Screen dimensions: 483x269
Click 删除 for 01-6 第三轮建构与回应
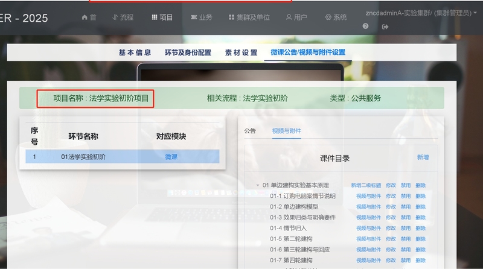(x=420, y=250)
